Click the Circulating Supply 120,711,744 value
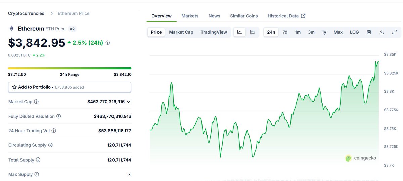Screen dimensions: 403x181 click(x=119, y=145)
